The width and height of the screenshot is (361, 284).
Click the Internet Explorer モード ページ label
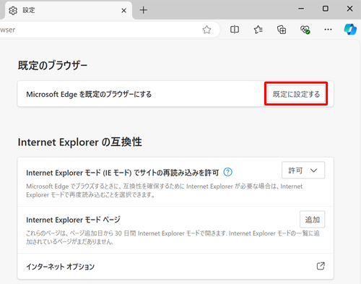[x=73, y=220]
